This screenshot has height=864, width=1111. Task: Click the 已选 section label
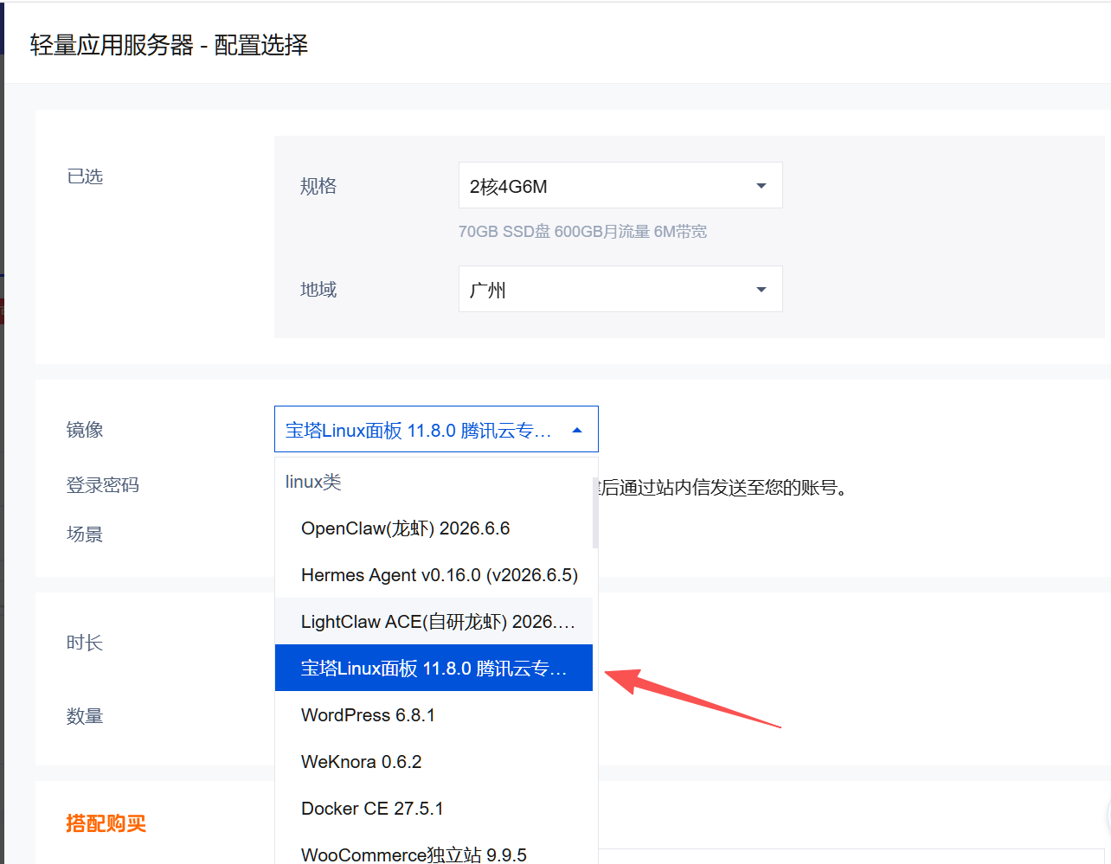[x=85, y=176]
